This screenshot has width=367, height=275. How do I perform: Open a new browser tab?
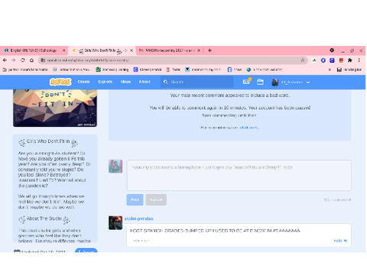tap(209, 50)
